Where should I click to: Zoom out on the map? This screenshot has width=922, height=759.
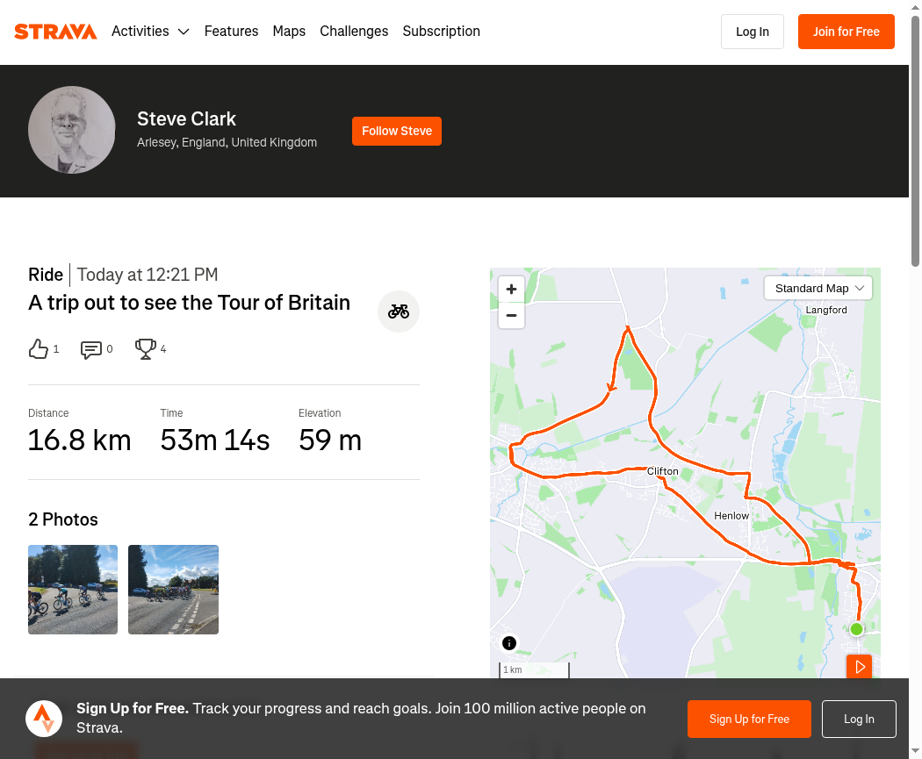coord(512,316)
